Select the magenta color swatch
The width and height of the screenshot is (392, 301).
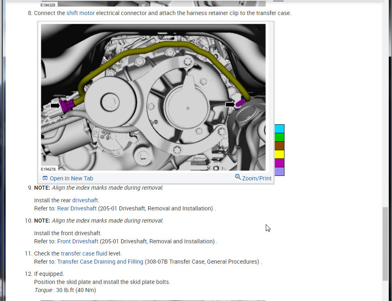280,163
